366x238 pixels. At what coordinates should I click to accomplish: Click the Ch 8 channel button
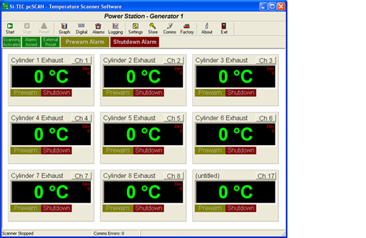coord(173,176)
